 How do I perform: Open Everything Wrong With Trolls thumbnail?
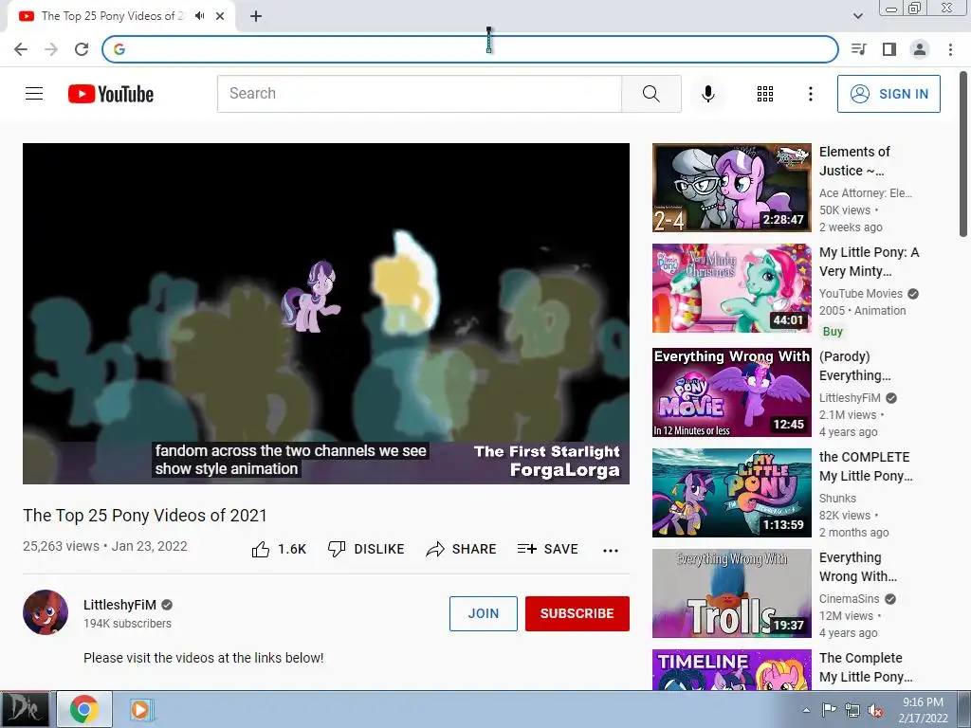click(x=731, y=593)
